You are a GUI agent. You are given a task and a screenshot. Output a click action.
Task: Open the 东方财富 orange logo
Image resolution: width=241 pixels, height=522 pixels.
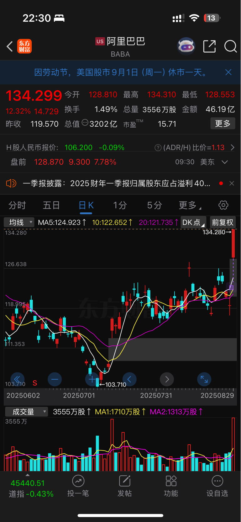[x=24, y=46]
